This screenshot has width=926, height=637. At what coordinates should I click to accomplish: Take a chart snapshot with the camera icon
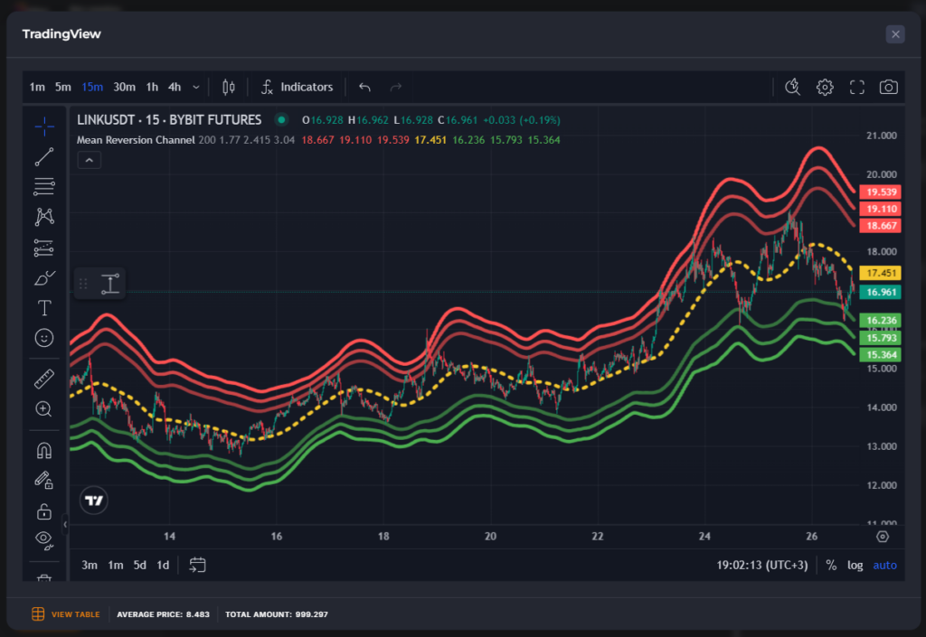coord(887,87)
